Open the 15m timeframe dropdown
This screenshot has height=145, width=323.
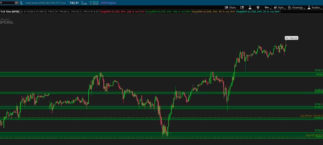[x=267, y=8]
